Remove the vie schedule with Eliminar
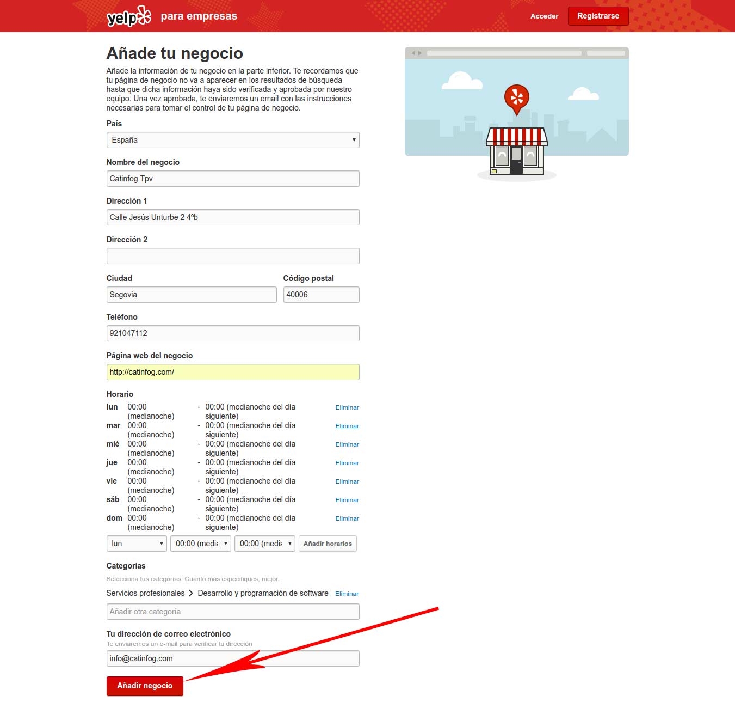The height and width of the screenshot is (702, 735). [x=347, y=481]
